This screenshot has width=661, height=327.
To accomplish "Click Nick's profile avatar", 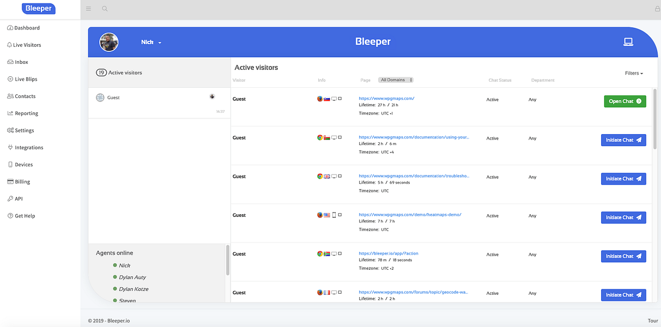I will pos(109,42).
